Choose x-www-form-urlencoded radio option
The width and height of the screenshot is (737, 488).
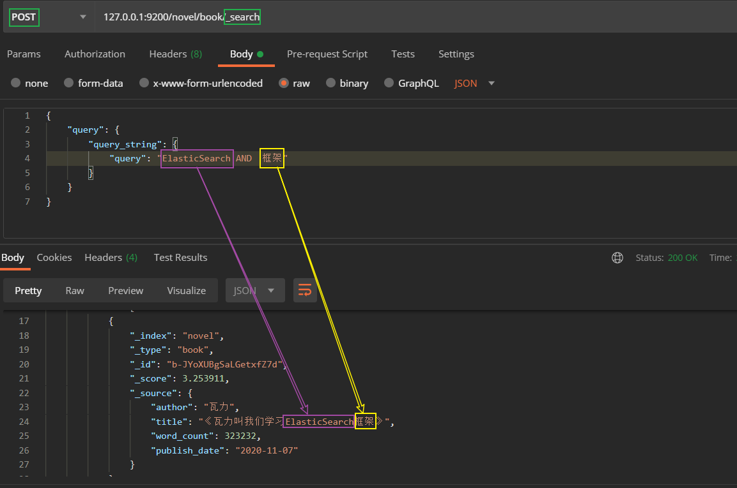pos(144,83)
